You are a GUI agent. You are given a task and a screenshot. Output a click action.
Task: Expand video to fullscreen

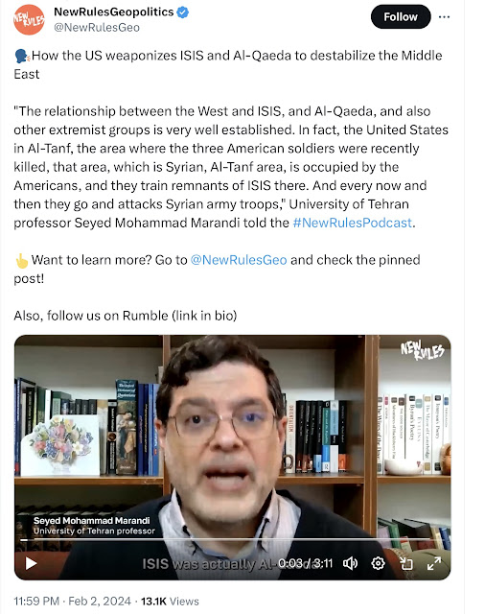[434, 563]
